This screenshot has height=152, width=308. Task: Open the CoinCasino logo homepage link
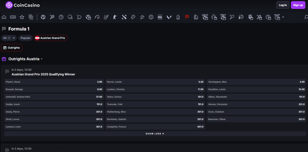(23, 5)
